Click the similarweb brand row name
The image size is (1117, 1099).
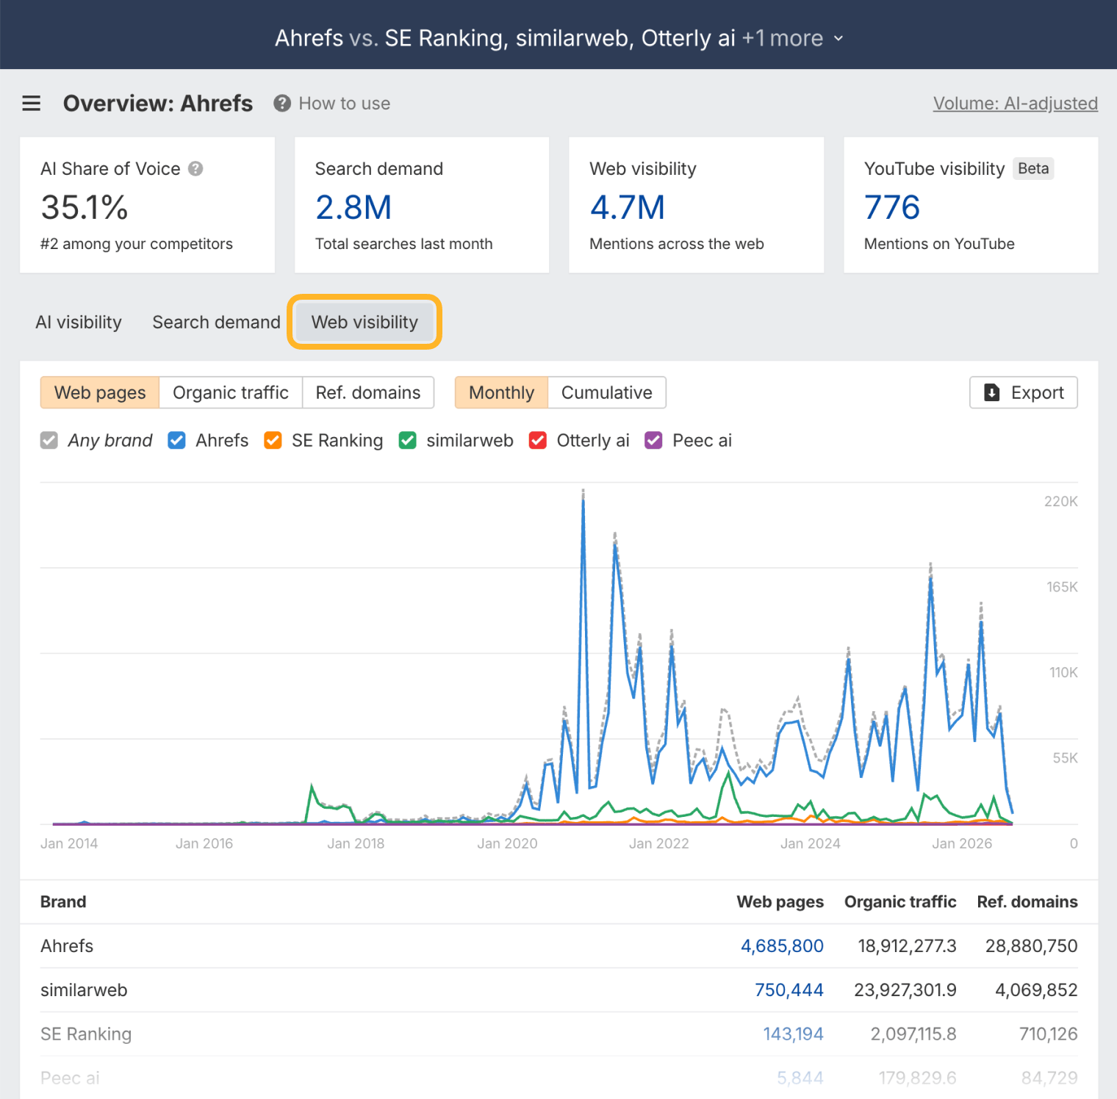pyautogui.click(x=84, y=990)
